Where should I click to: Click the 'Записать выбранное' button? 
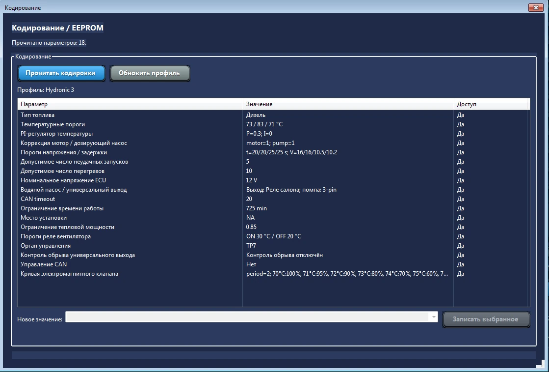click(x=486, y=319)
